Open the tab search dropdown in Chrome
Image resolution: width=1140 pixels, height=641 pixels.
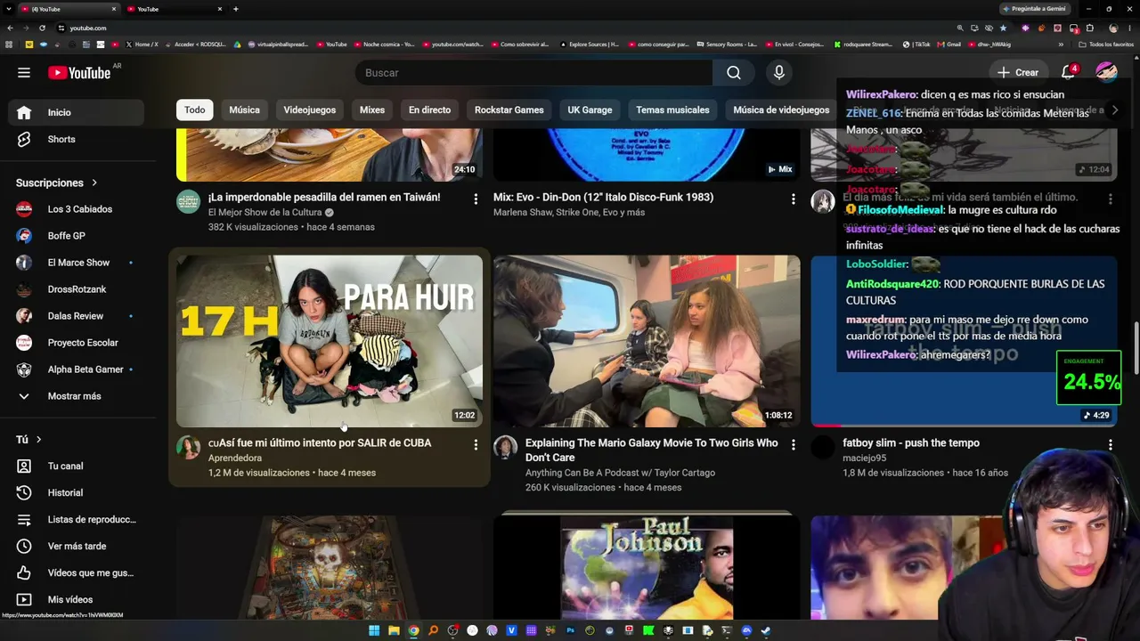[x=10, y=9]
